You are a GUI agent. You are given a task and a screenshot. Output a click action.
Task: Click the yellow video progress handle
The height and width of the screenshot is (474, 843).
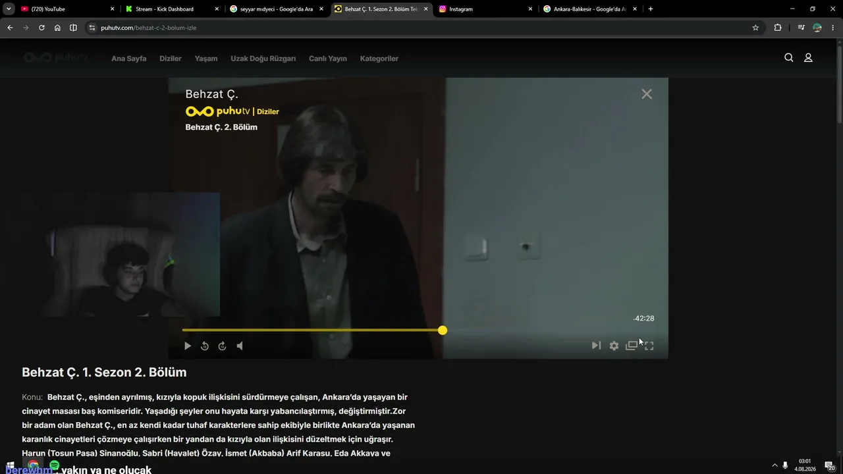pos(443,330)
